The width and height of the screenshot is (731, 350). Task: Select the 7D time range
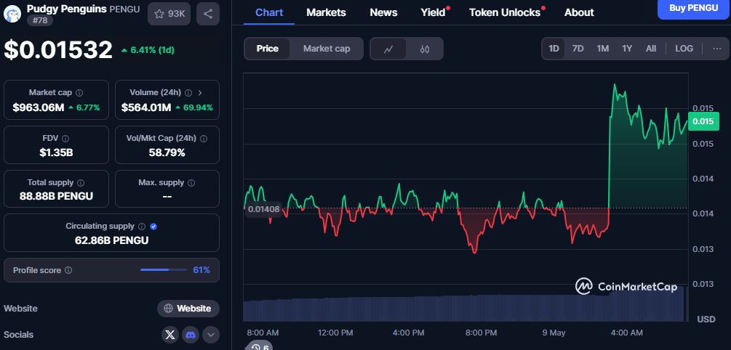click(578, 49)
